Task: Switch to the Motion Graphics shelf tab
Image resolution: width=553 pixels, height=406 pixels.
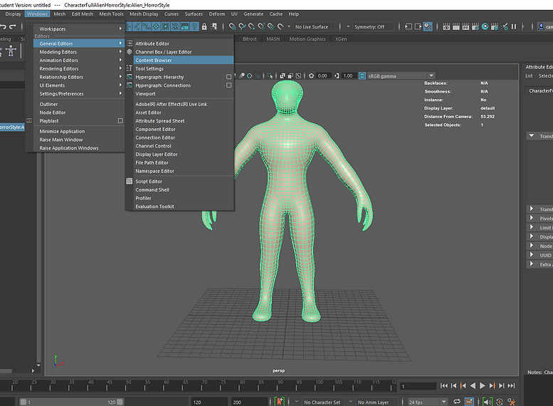Action: [307, 39]
